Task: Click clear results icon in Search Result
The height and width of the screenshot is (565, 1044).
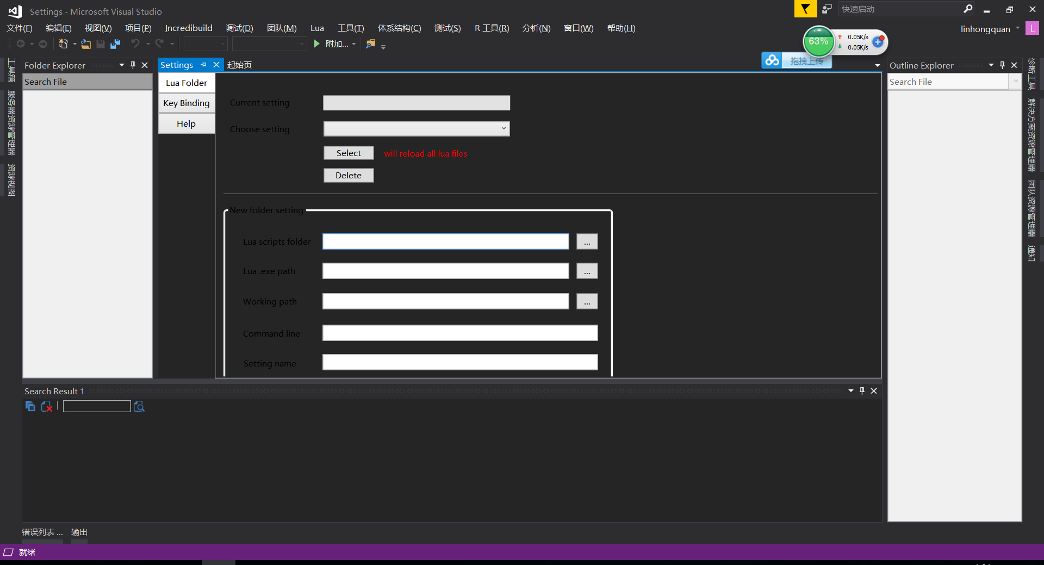Action: pyautogui.click(x=47, y=406)
